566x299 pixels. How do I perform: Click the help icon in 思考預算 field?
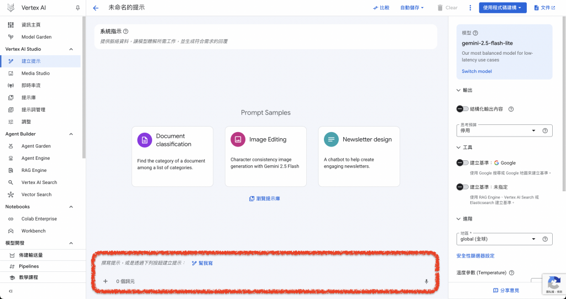(x=545, y=131)
